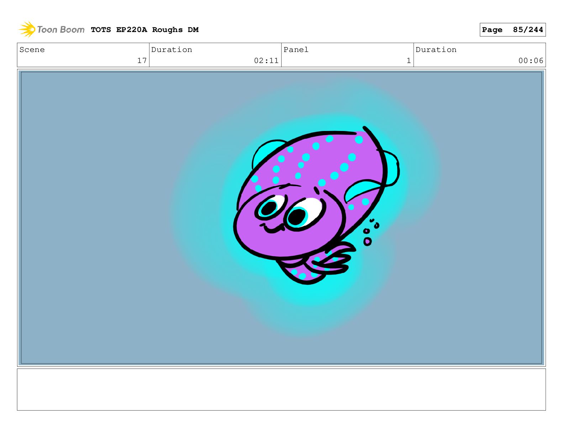Click the panel duration value '00:06'
Image resolution: width=563 pixels, height=436 pixels.
[x=531, y=61]
